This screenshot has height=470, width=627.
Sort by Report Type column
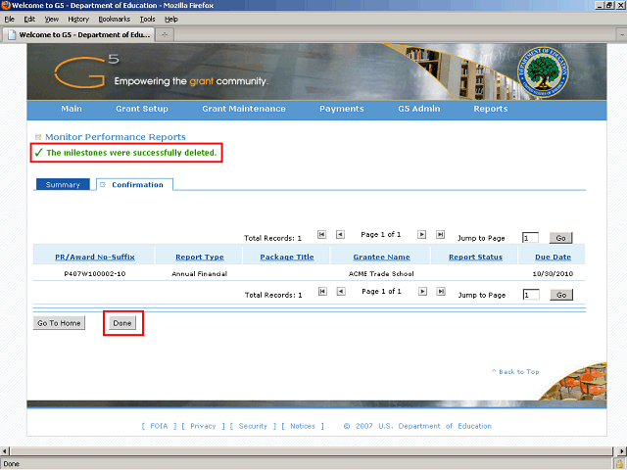[x=200, y=257]
